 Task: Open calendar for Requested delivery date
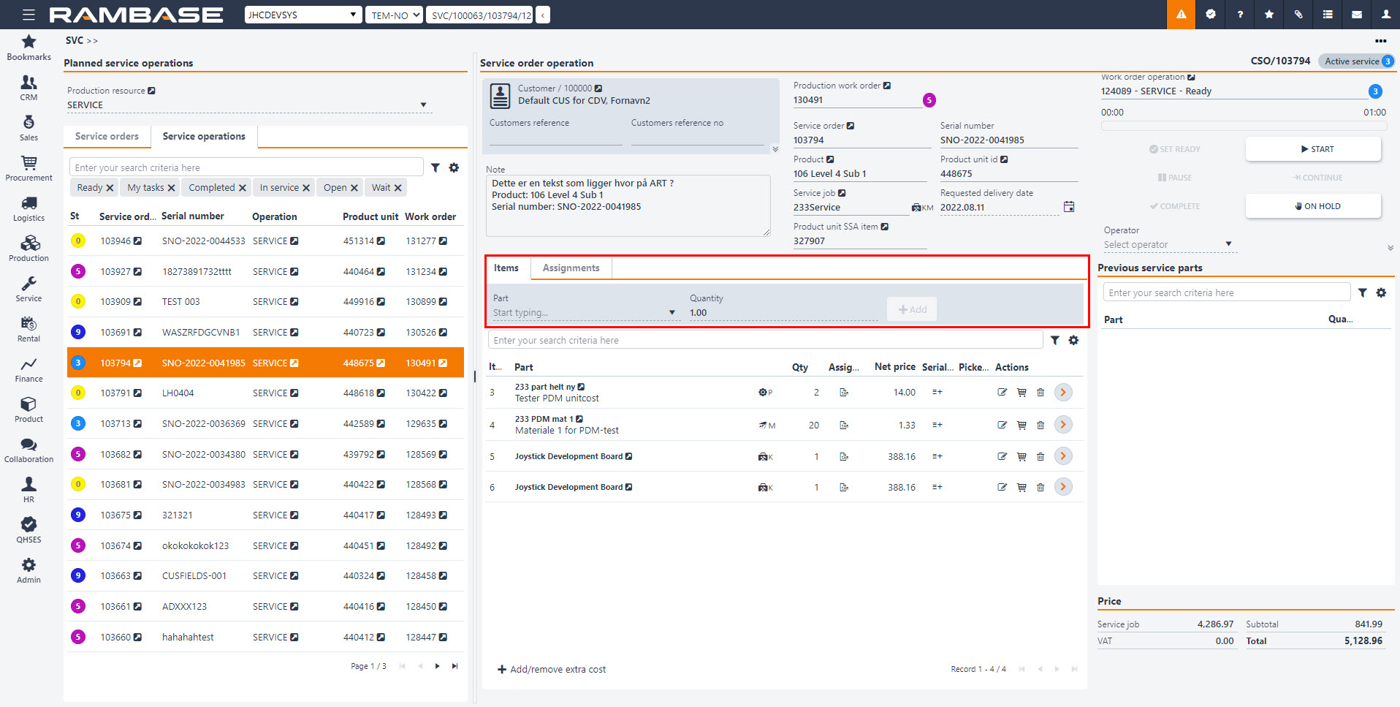1068,207
